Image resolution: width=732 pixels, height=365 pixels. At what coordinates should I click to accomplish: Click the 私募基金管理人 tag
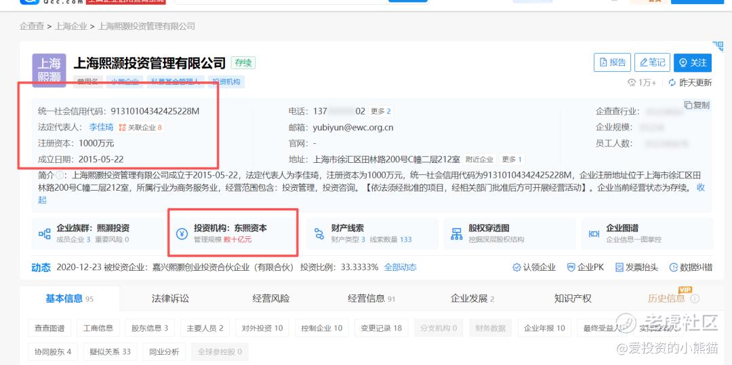point(176,82)
